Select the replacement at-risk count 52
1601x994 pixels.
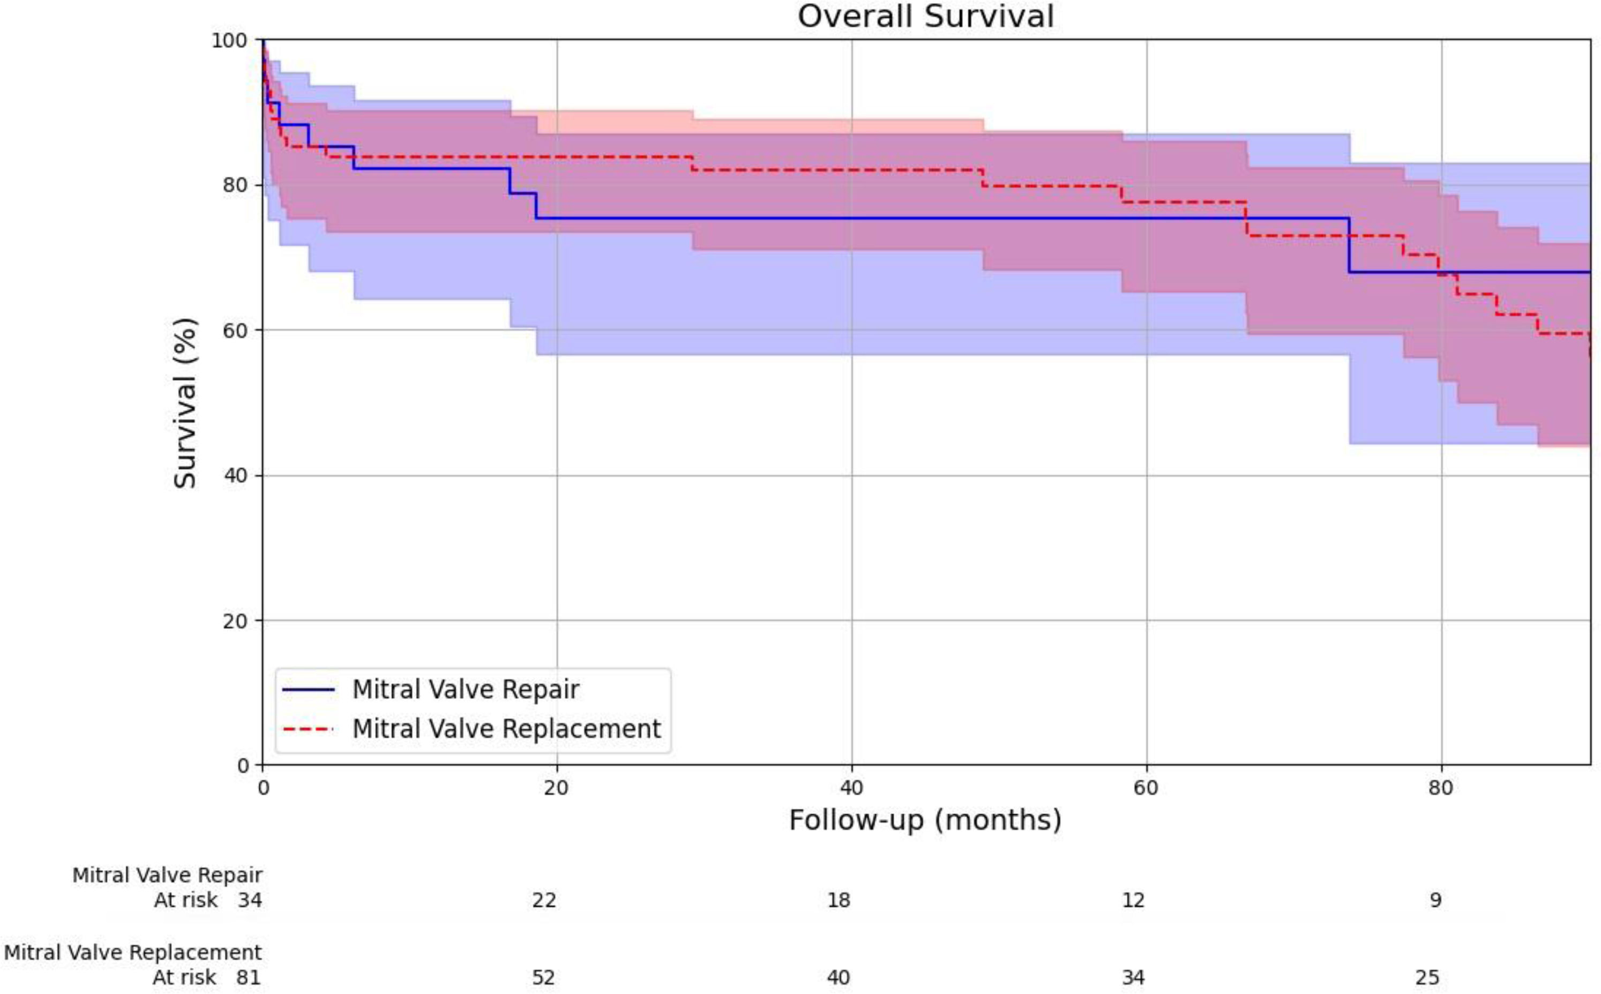(x=544, y=977)
